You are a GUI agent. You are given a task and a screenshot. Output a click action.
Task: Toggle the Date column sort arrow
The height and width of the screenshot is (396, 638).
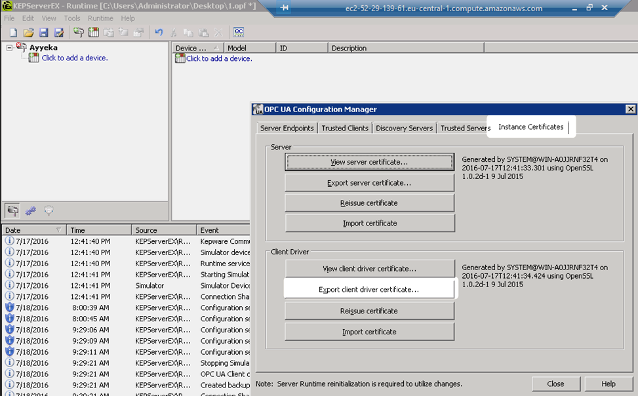pos(58,230)
